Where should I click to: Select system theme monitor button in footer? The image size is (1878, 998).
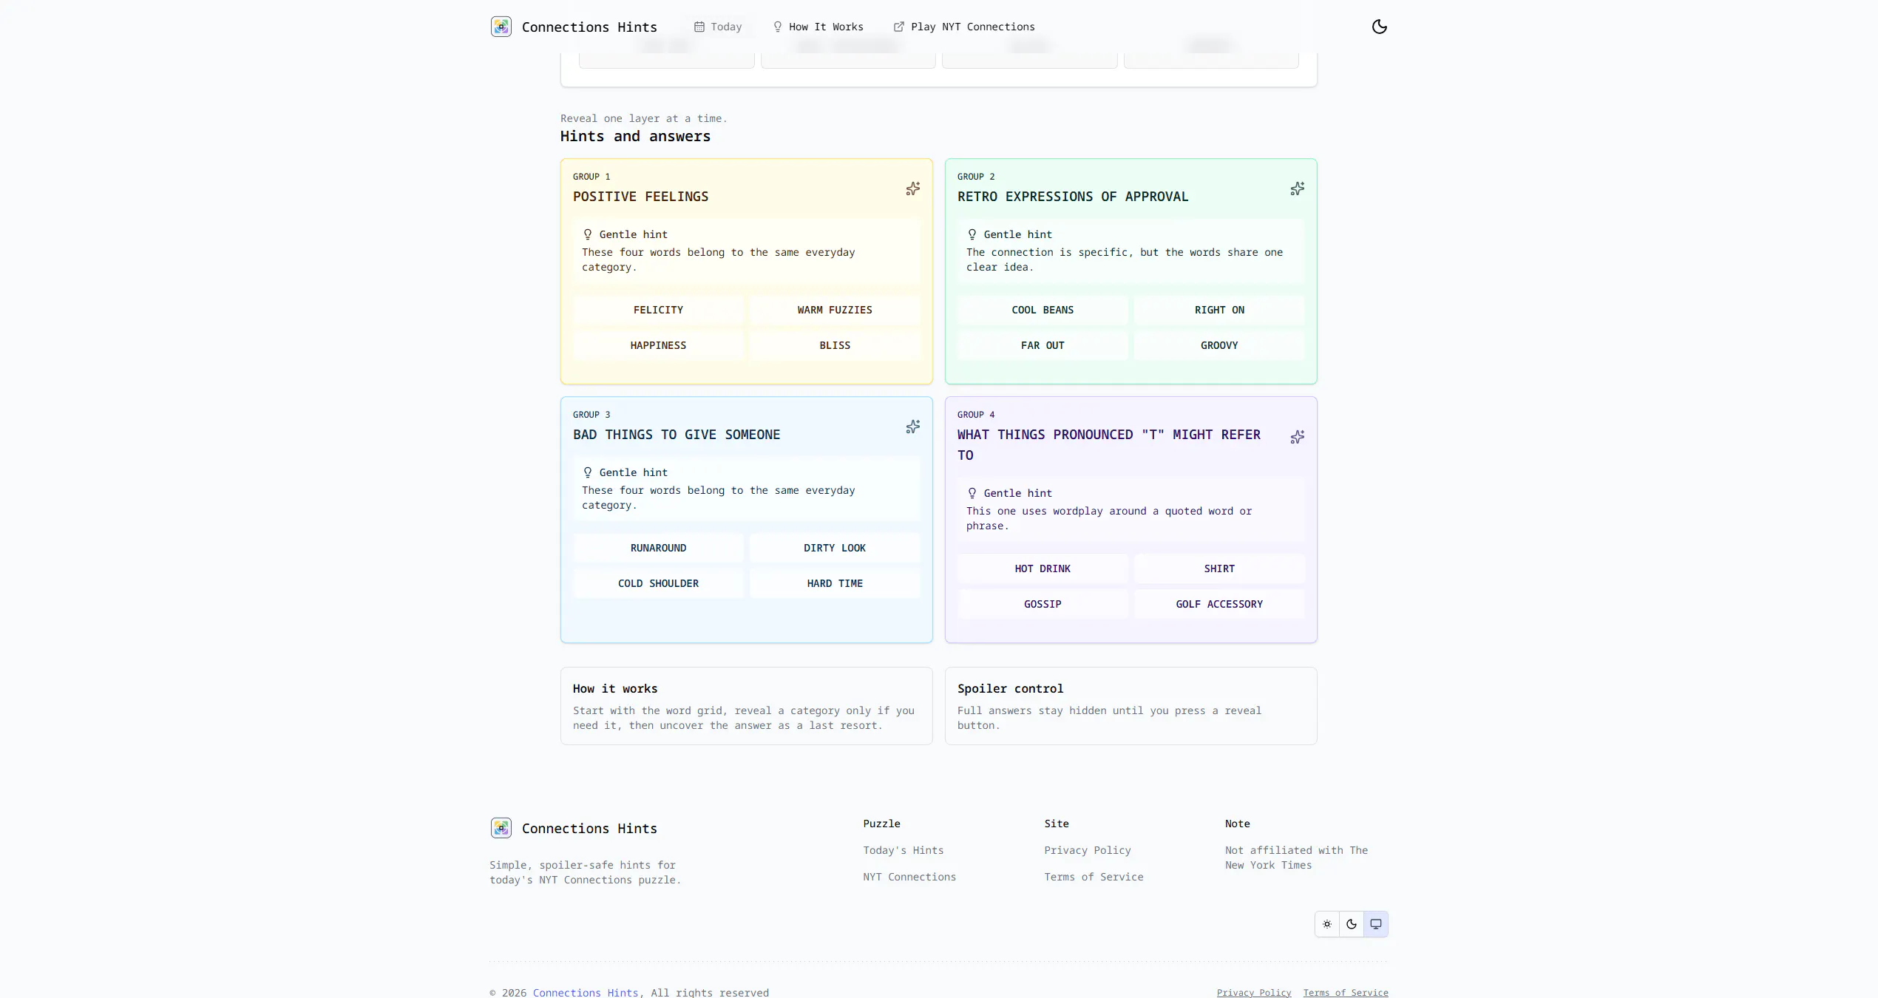coord(1376,924)
